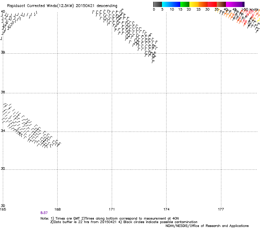
Task: Click the latitude label '34'
Action: (x=3, y=131)
